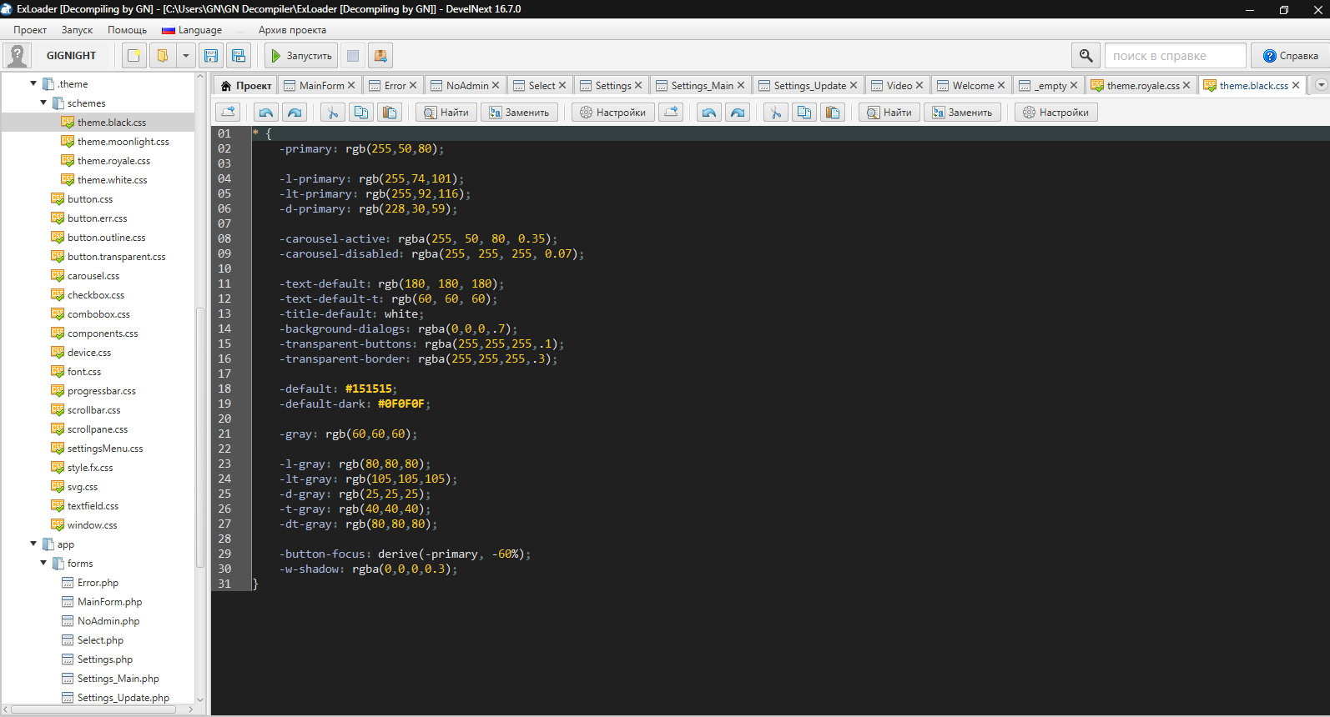Click the copy icon in first editor toolbar
Viewport: 1330px width, 717px height.
click(361, 113)
